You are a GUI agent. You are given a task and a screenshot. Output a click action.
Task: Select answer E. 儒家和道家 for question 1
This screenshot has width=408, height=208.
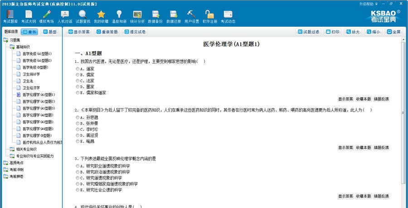[77, 93]
